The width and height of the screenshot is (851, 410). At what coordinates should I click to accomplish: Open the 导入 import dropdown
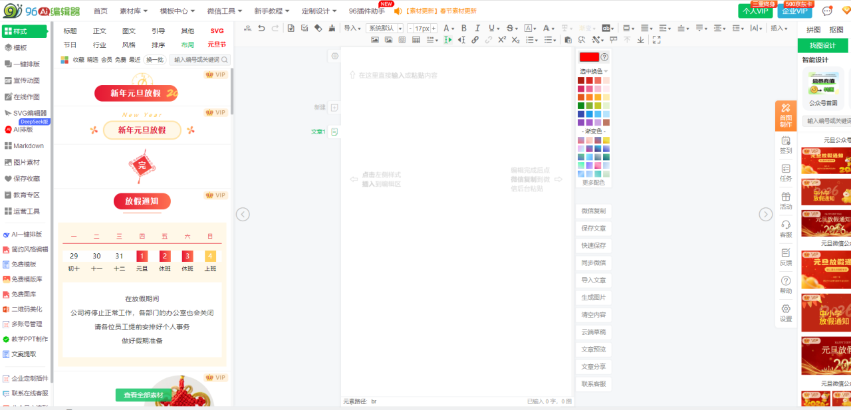[352, 28]
